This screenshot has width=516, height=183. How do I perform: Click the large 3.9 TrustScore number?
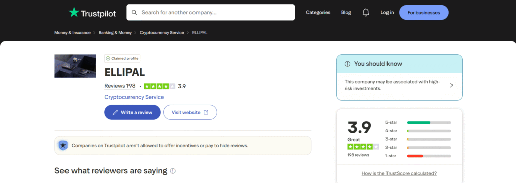point(359,128)
